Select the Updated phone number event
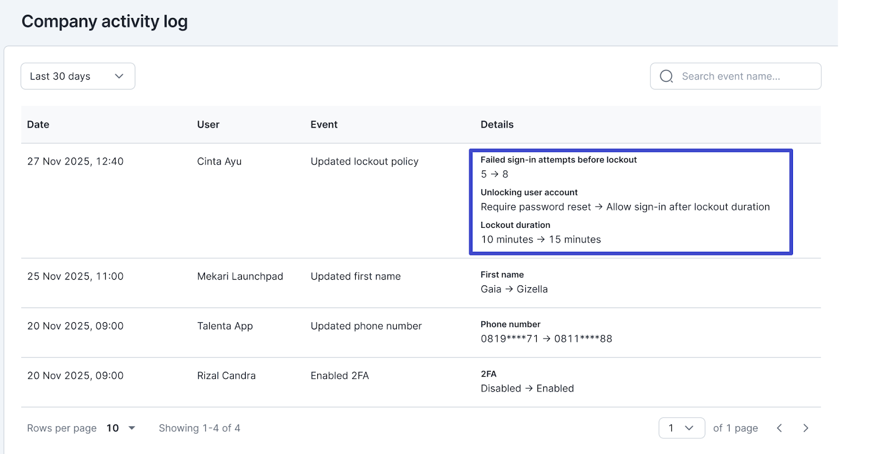Screen dimensions: 872x454 (366, 326)
